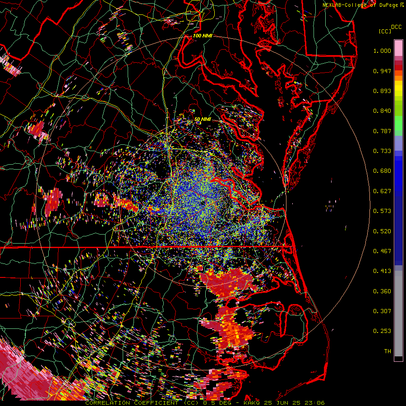Select the 0.947 scale value
Screen dimensions: 406x406
382,71
